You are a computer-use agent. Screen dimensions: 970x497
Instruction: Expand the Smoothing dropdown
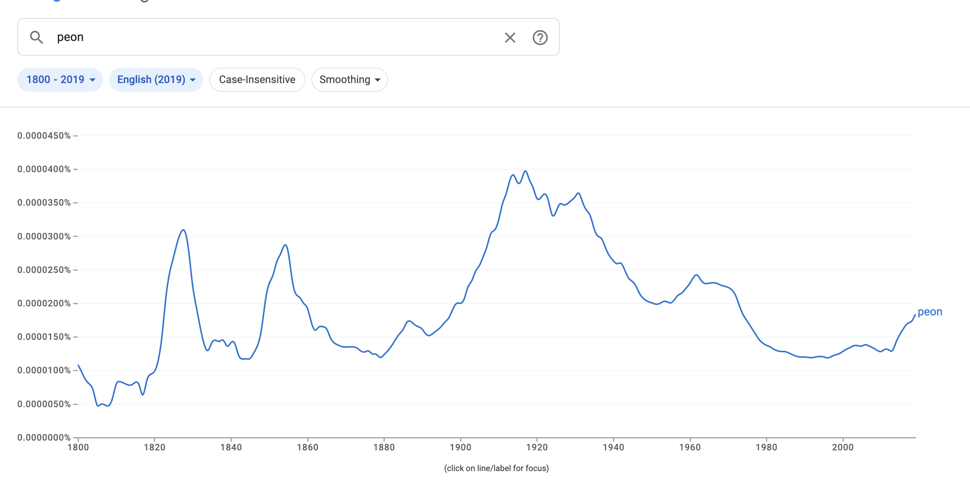[349, 79]
